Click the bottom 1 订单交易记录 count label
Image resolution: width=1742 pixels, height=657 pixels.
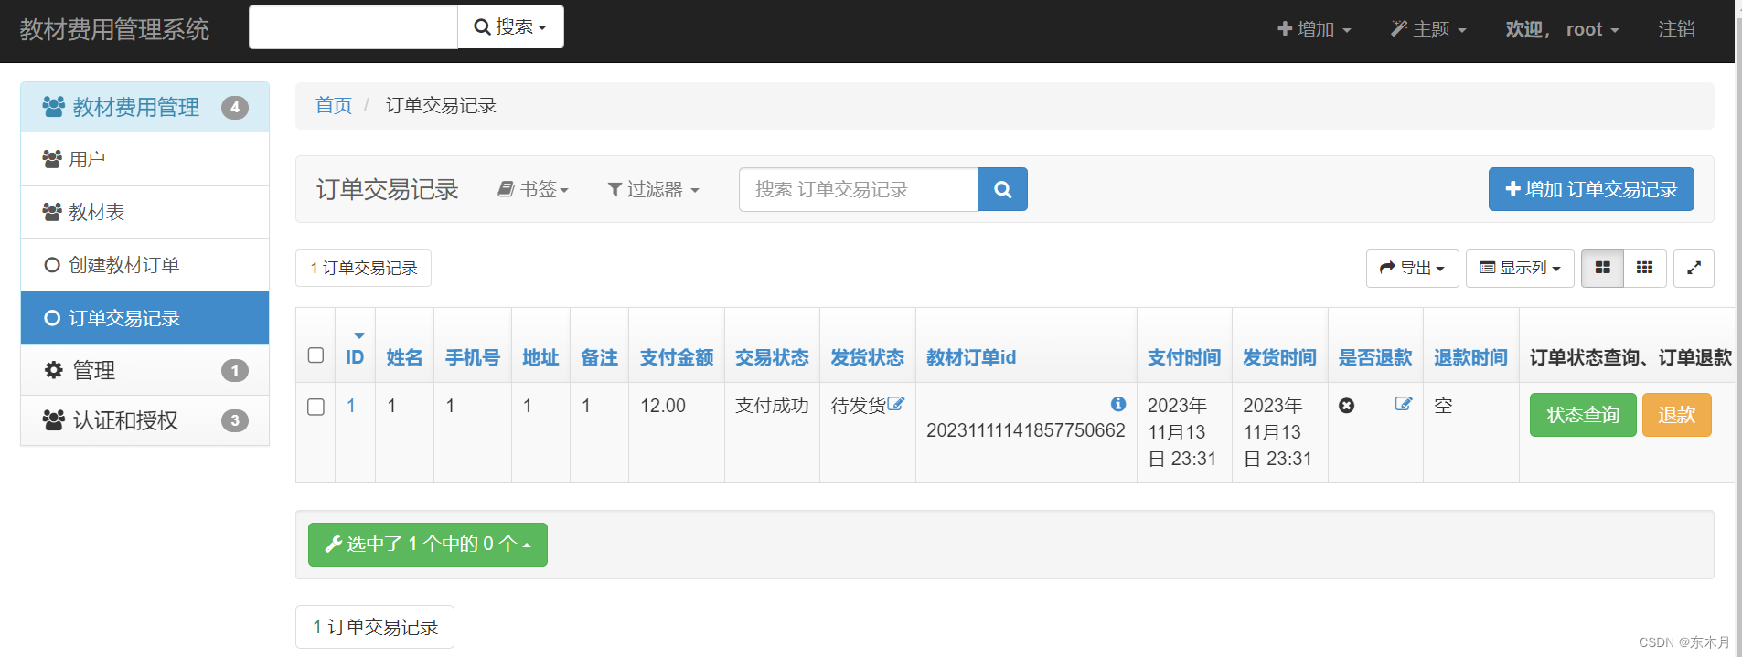click(x=375, y=627)
